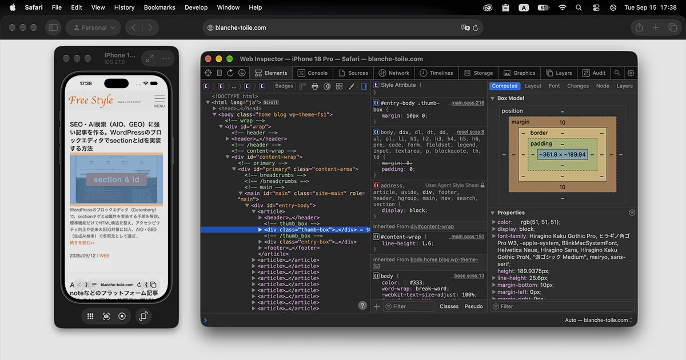This screenshot has width=686, height=360.
Task: Expand the header element under wrap
Action: pyautogui.click(x=228, y=139)
